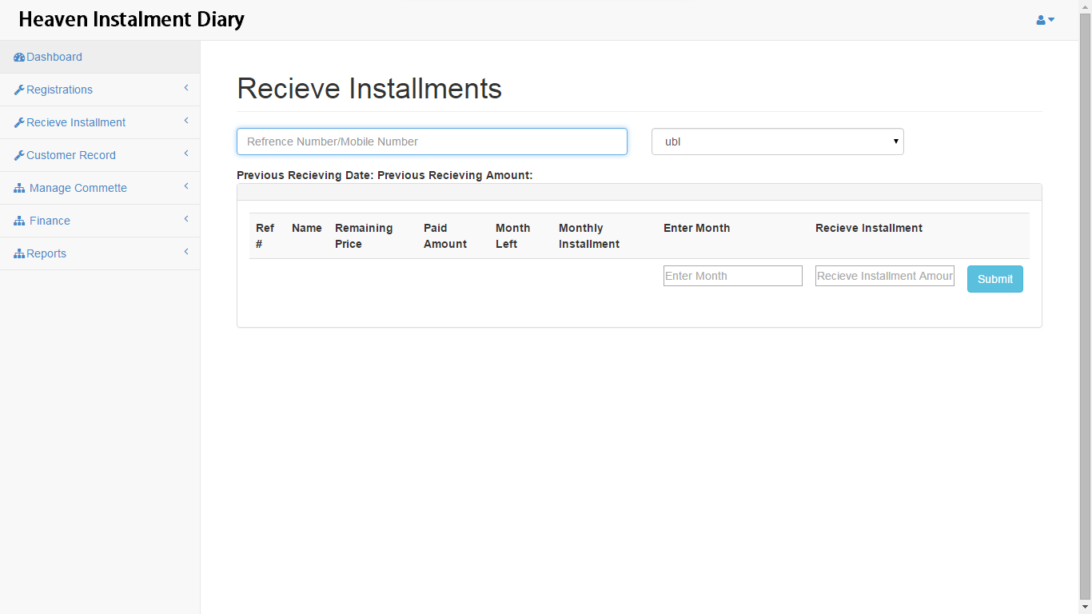Click the dashboard gauge icon in sidebar

point(19,58)
